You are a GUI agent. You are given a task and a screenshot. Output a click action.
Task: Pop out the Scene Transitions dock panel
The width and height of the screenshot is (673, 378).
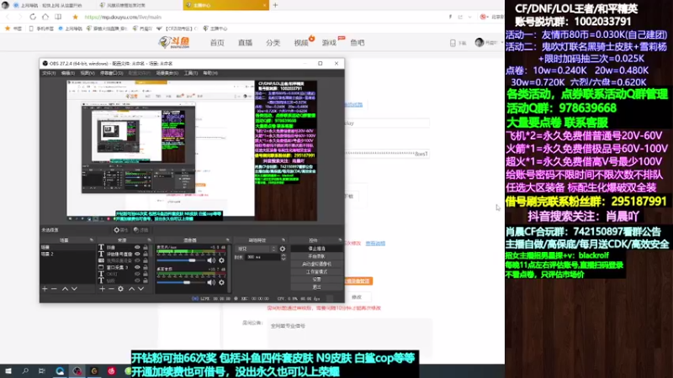pos(284,240)
